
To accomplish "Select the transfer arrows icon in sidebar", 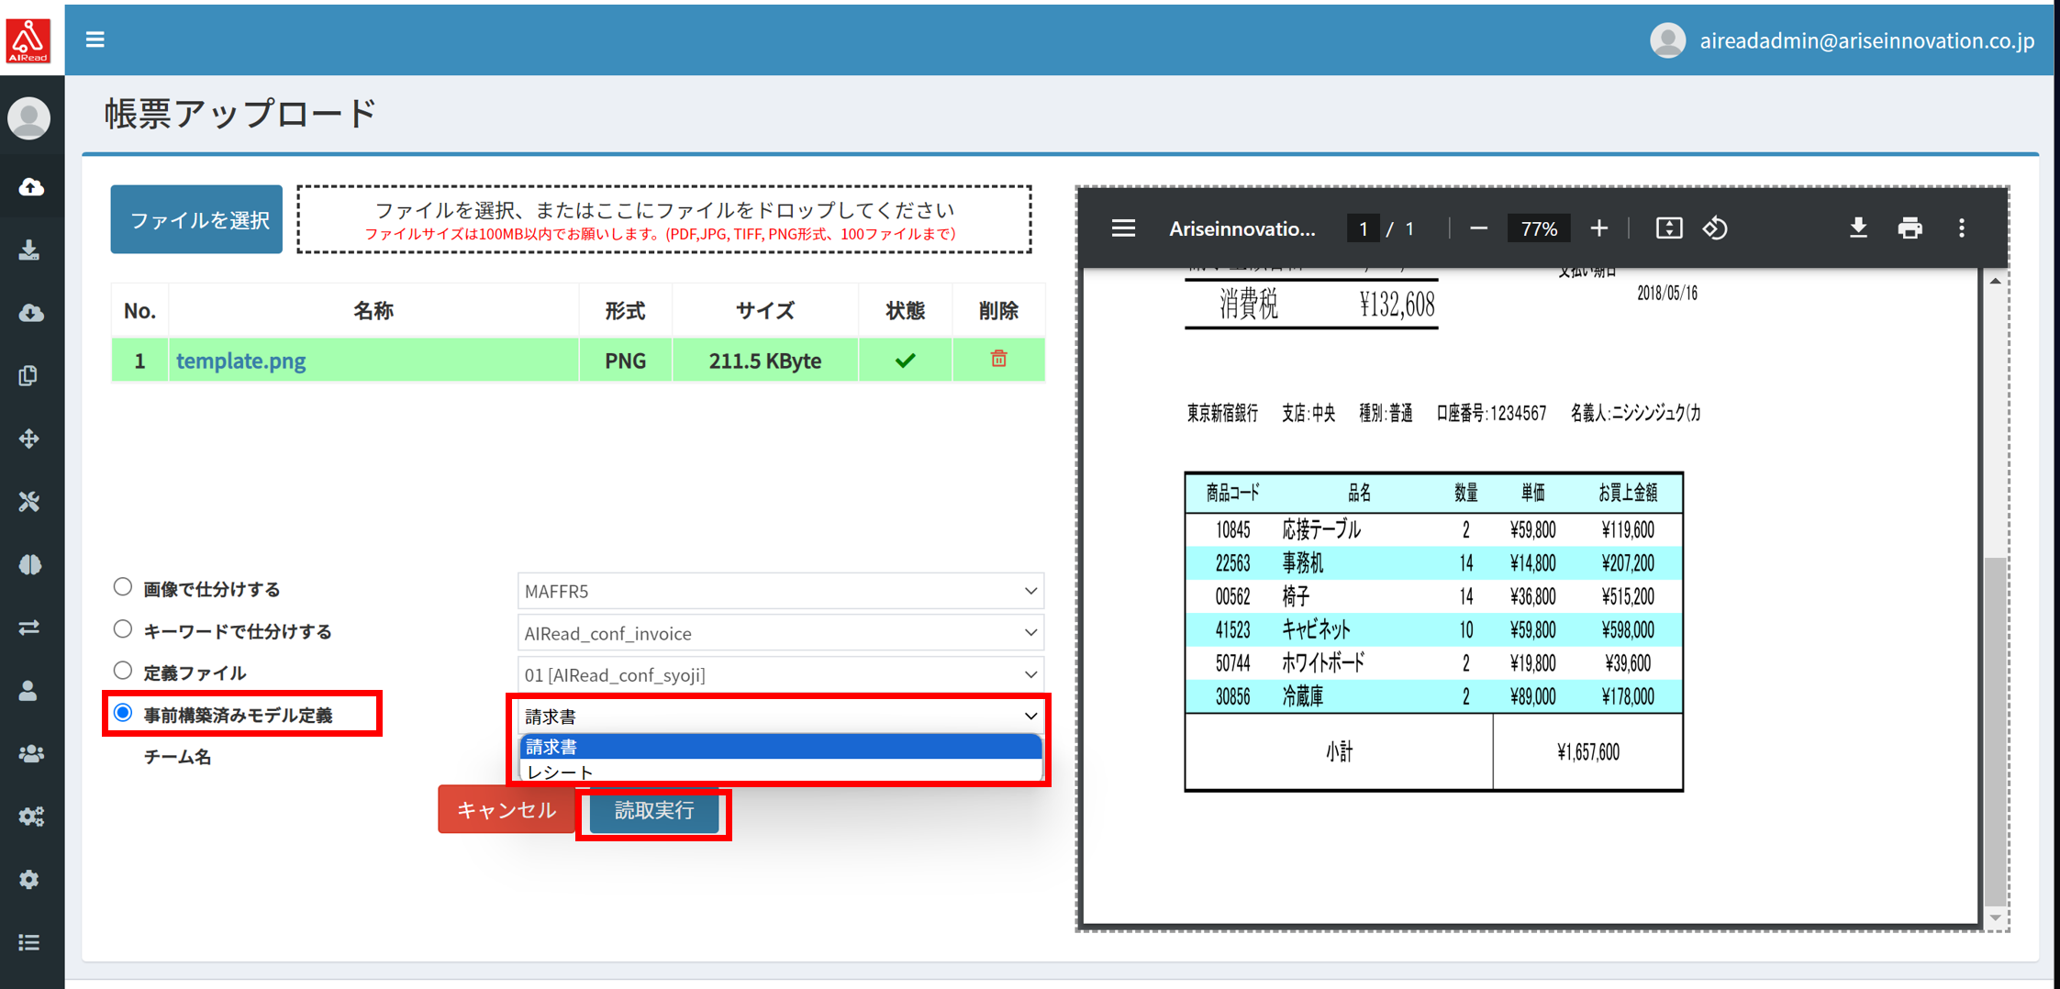I will [x=28, y=628].
